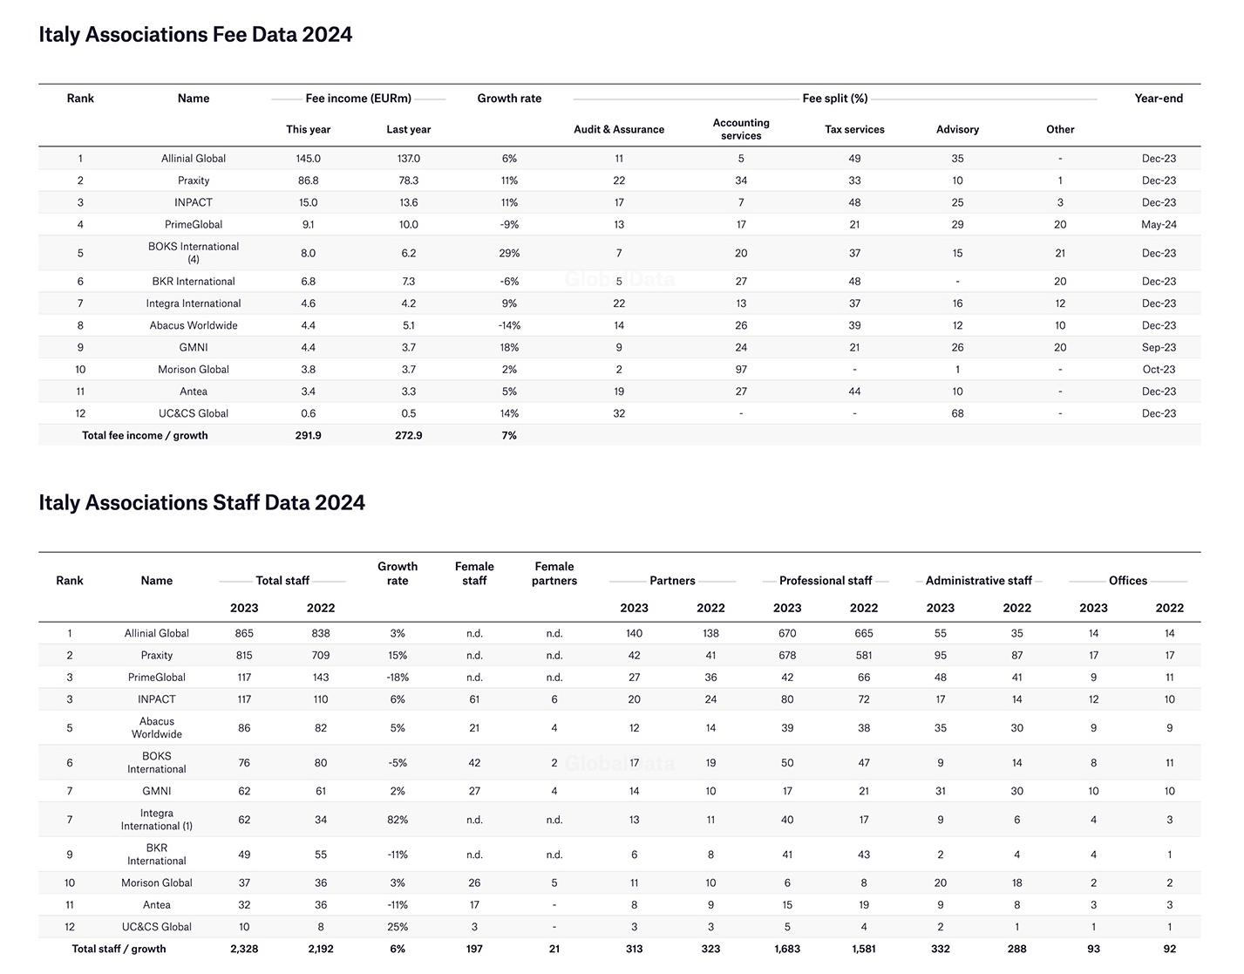Select the 2,328 total staff value
The image size is (1244, 974).
(244, 950)
